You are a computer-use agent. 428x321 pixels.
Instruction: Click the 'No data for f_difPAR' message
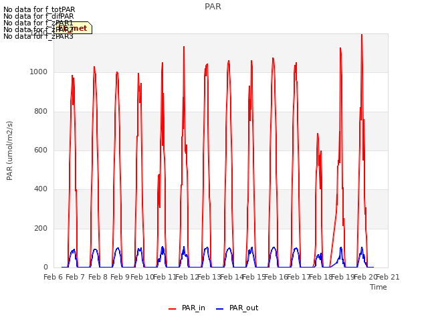point(39,16)
